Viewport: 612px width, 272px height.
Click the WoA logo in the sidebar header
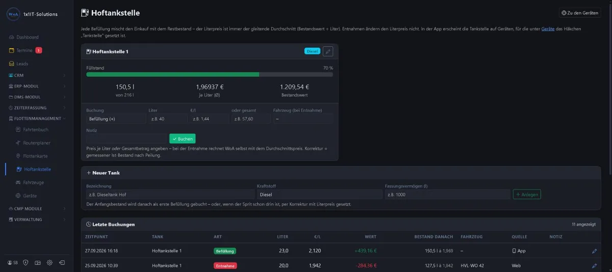click(x=13, y=14)
